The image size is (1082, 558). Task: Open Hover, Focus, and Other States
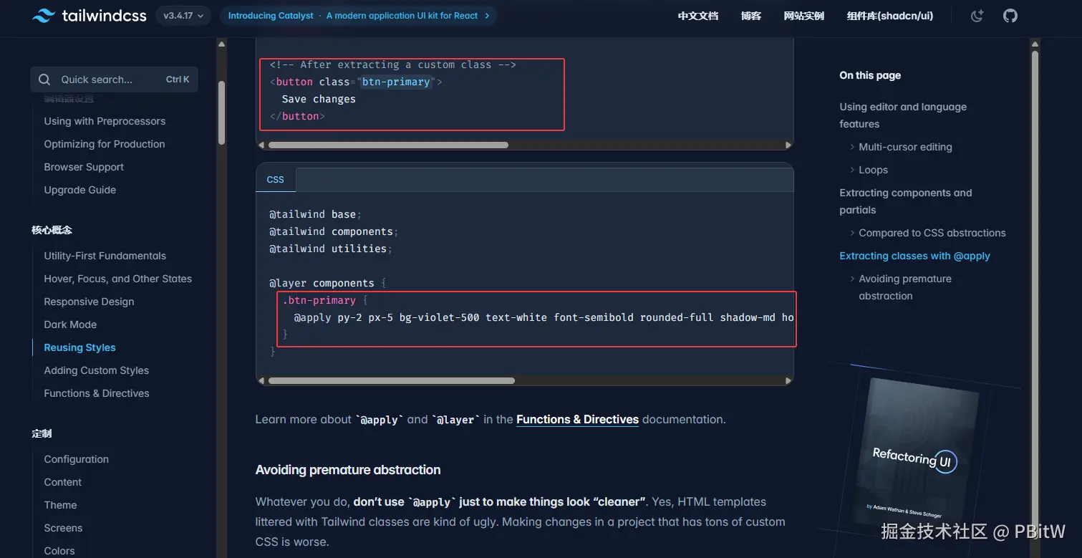[117, 279]
